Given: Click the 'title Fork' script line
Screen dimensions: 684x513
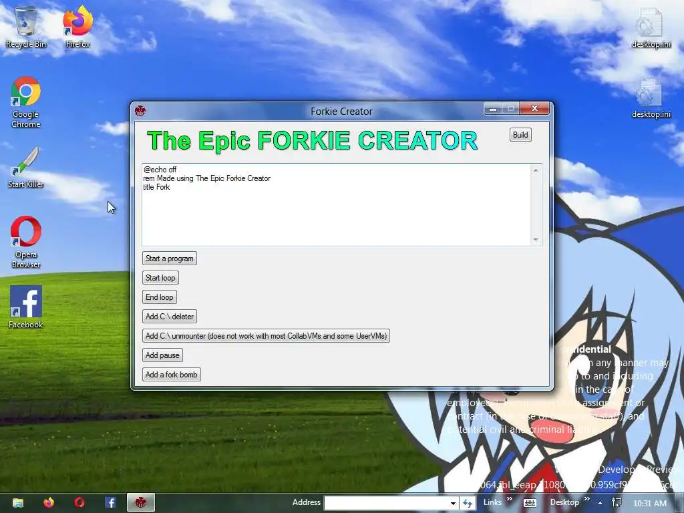Looking at the screenshot, I should [x=156, y=187].
